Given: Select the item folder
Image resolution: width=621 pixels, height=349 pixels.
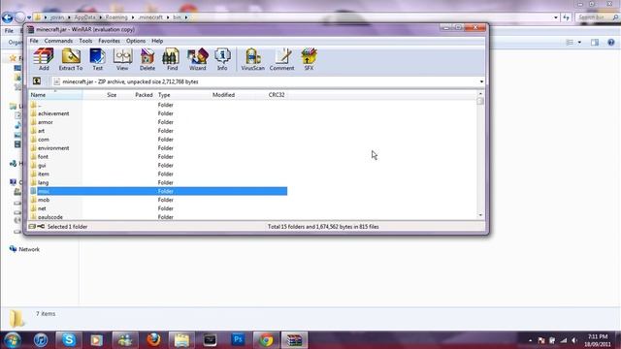Looking at the screenshot, I should 158,174.
